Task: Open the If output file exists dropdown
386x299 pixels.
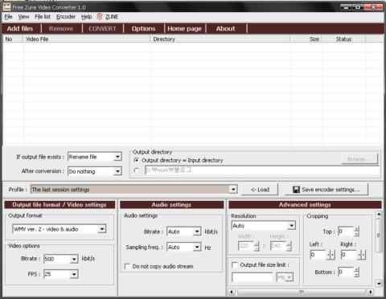Action: (117, 157)
